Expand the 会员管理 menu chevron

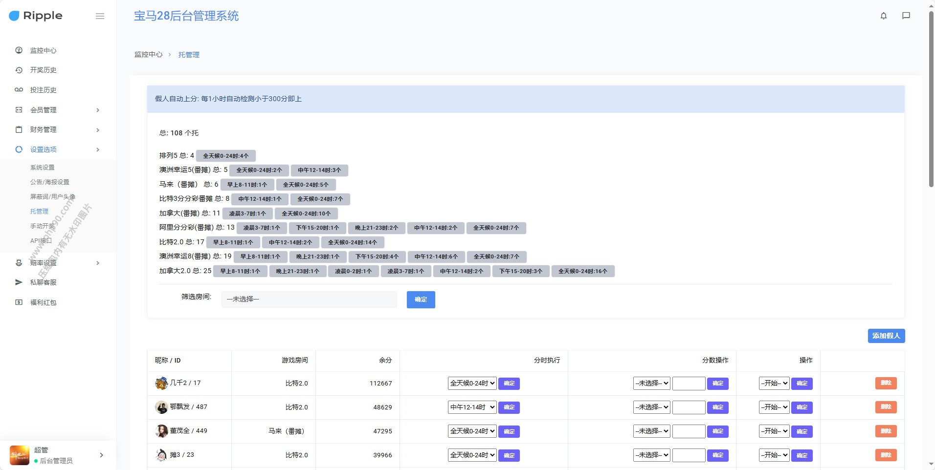click(x=98, y=110)
